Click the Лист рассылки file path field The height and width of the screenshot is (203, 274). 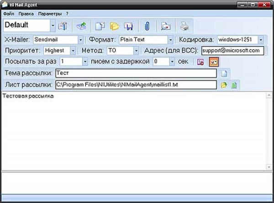point(136,85)
